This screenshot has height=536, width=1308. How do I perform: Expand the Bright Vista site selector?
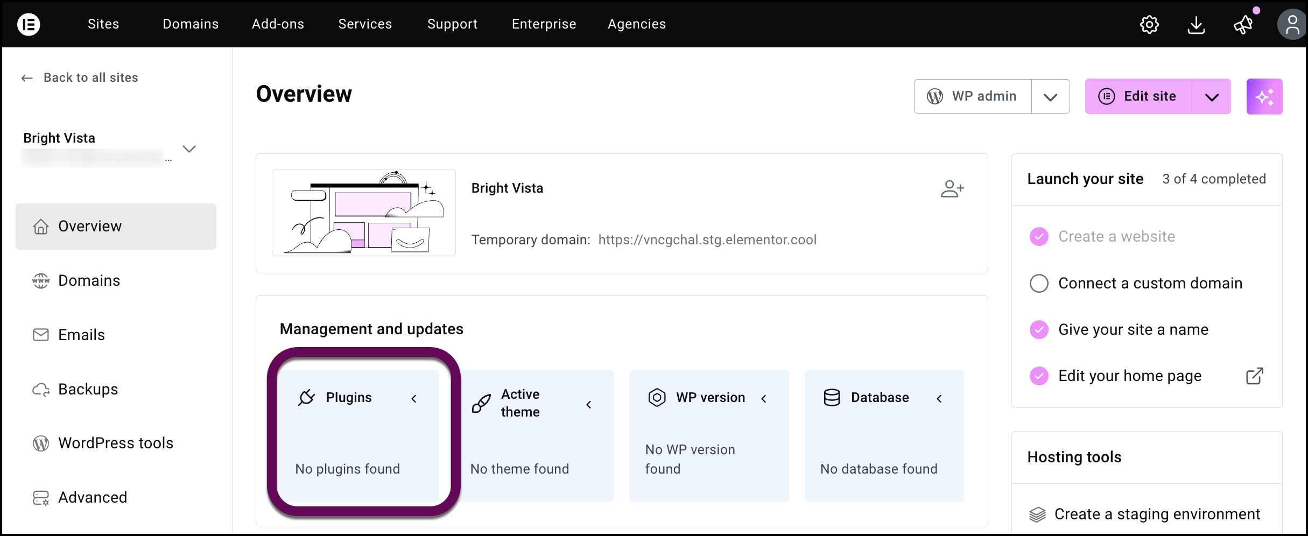[x=189, y=149]
